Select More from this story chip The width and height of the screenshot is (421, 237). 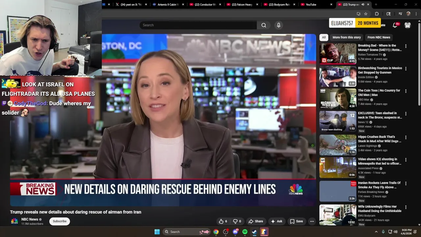(x=346, y=37)
